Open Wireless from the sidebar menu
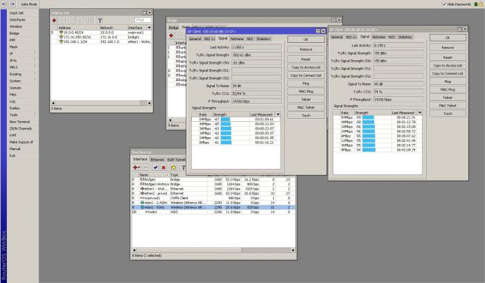Screen dimensions: 485x283 [16, 26]
